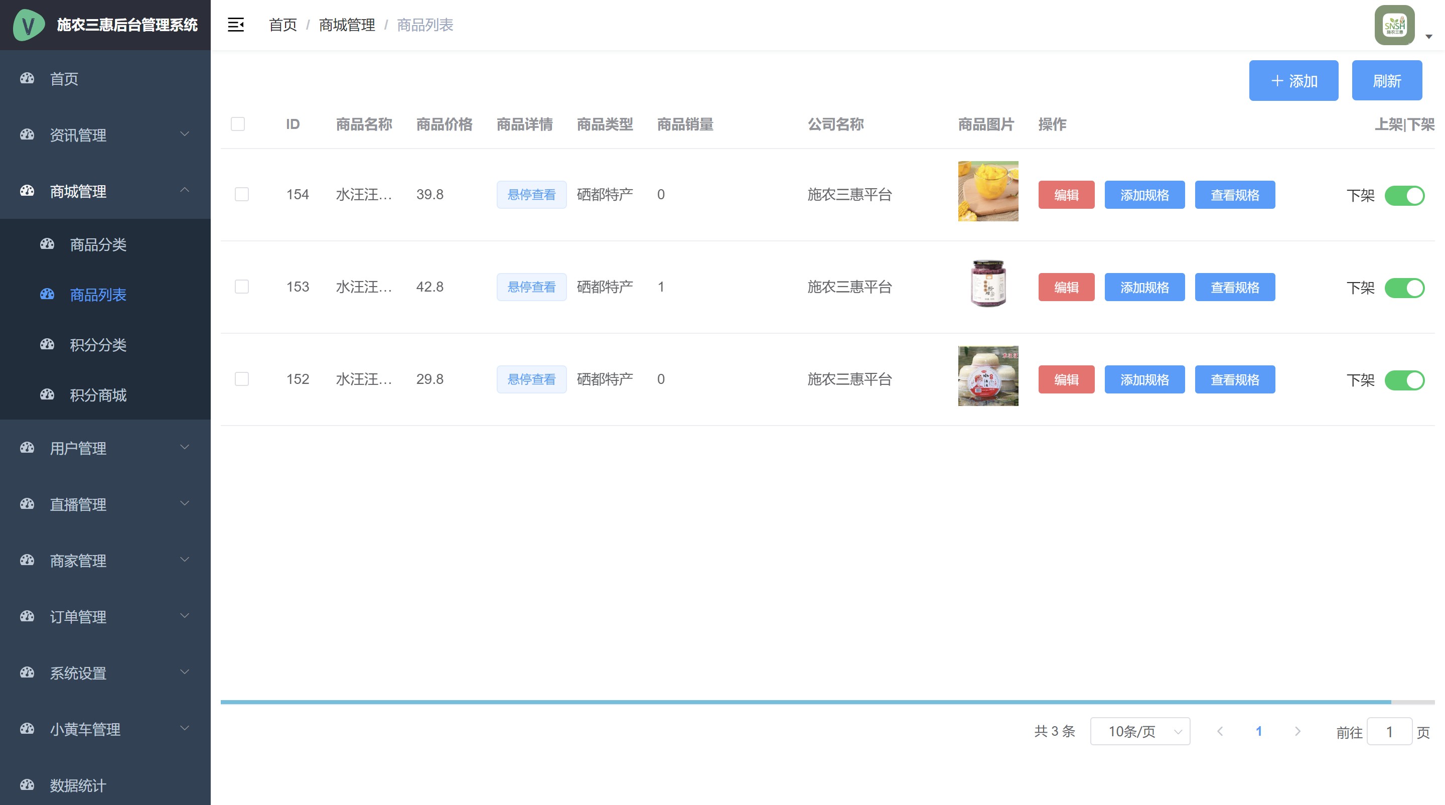Click the icon next to 商品分类
This screenshot has height=805, width=1445.
47,244
